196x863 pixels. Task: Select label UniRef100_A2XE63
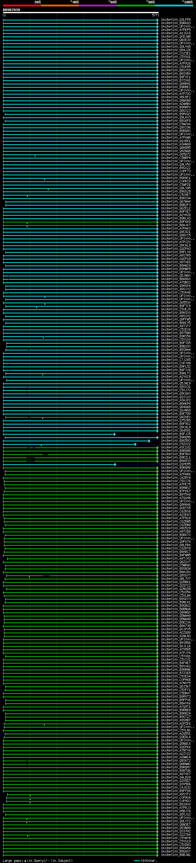[x=176, y=515]
